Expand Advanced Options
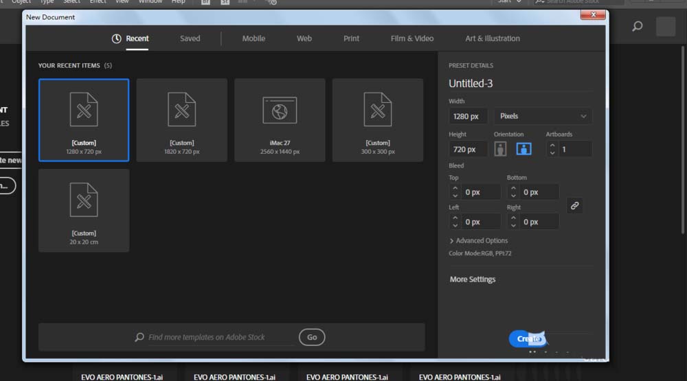 coord(478,240)
